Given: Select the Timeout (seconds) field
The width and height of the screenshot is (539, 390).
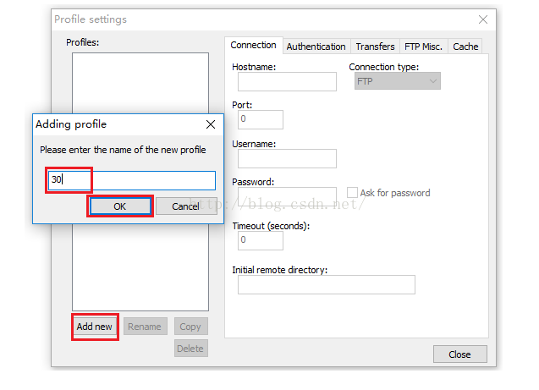Looking at the screenshot, I should pyautogui.click(x=261, y=240).
